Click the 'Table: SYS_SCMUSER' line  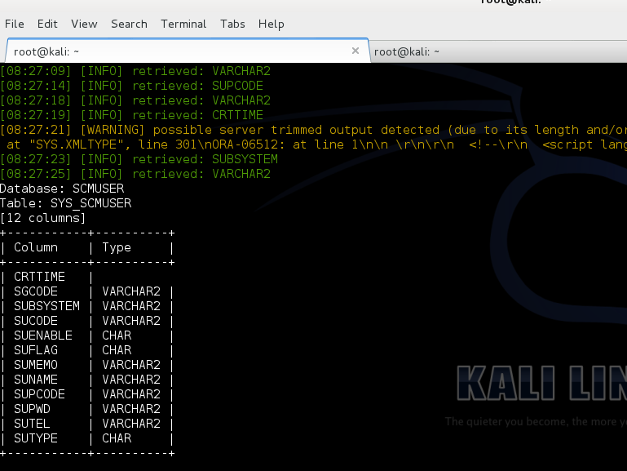pyautogui.click(x=65, y=203)
